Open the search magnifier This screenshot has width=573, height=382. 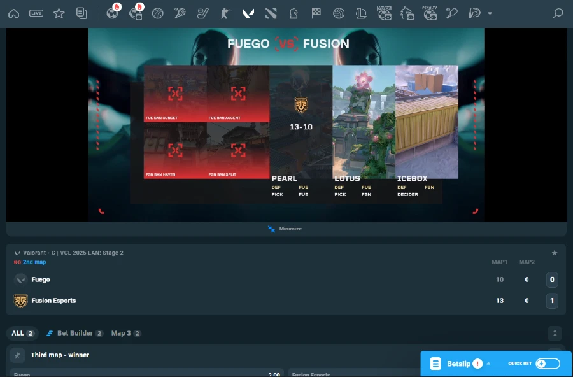point(557,13)
